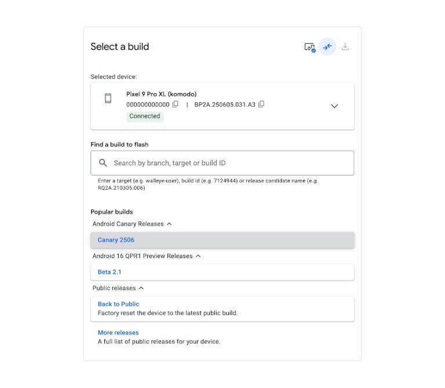
Task: Select the Back to Public option
Action: [x=118, y=304]
